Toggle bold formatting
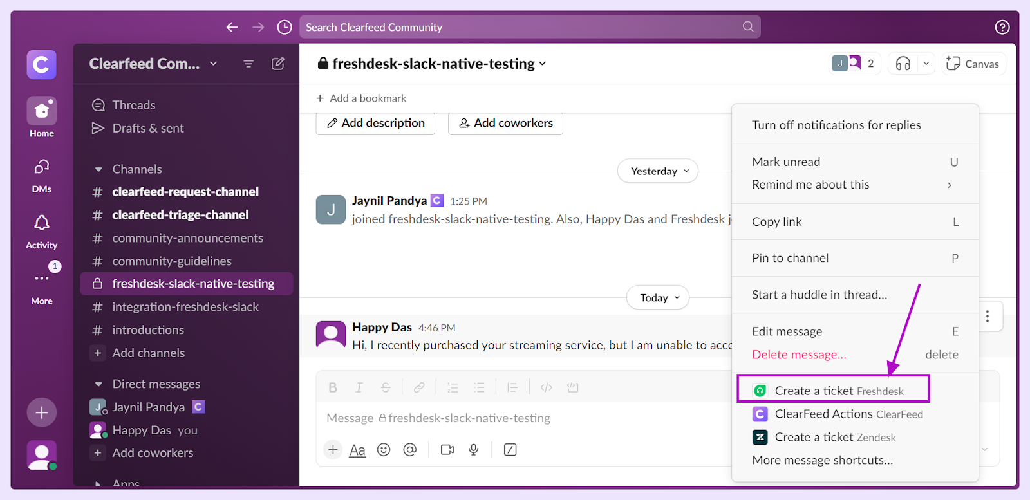Viewport: 1030px width, 500px height. (333, 387)
